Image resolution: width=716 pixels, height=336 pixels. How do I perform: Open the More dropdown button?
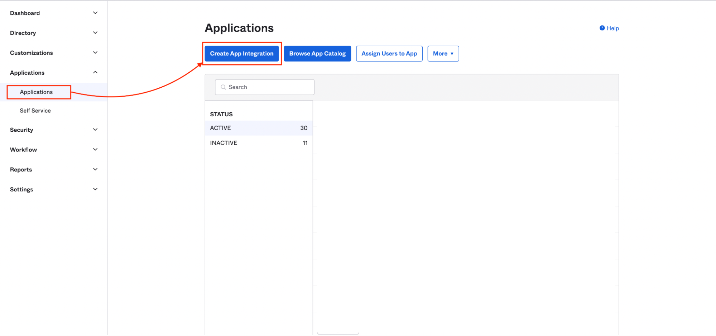(443, 54)
